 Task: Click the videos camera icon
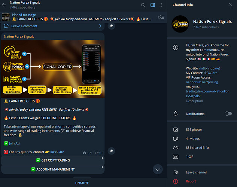point(176,139)
